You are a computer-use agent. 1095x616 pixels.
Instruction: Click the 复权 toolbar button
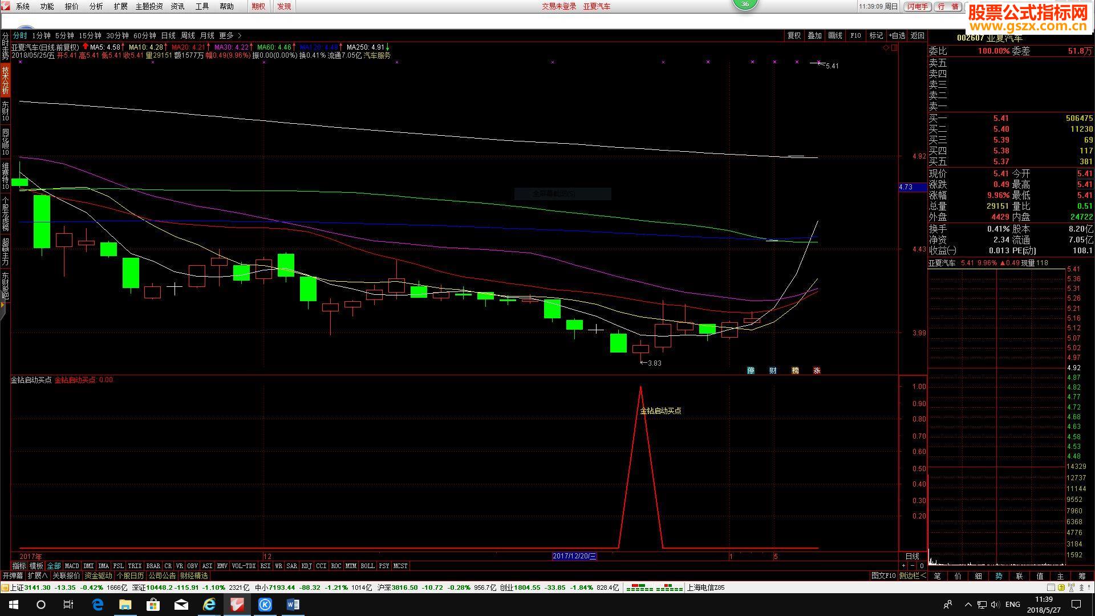click(794, 35)
